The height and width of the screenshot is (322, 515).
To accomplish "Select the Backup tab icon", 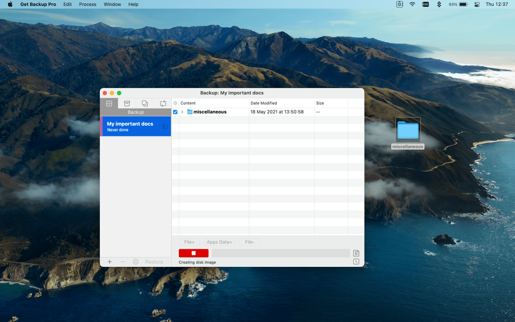I will [x=109, y=103].
